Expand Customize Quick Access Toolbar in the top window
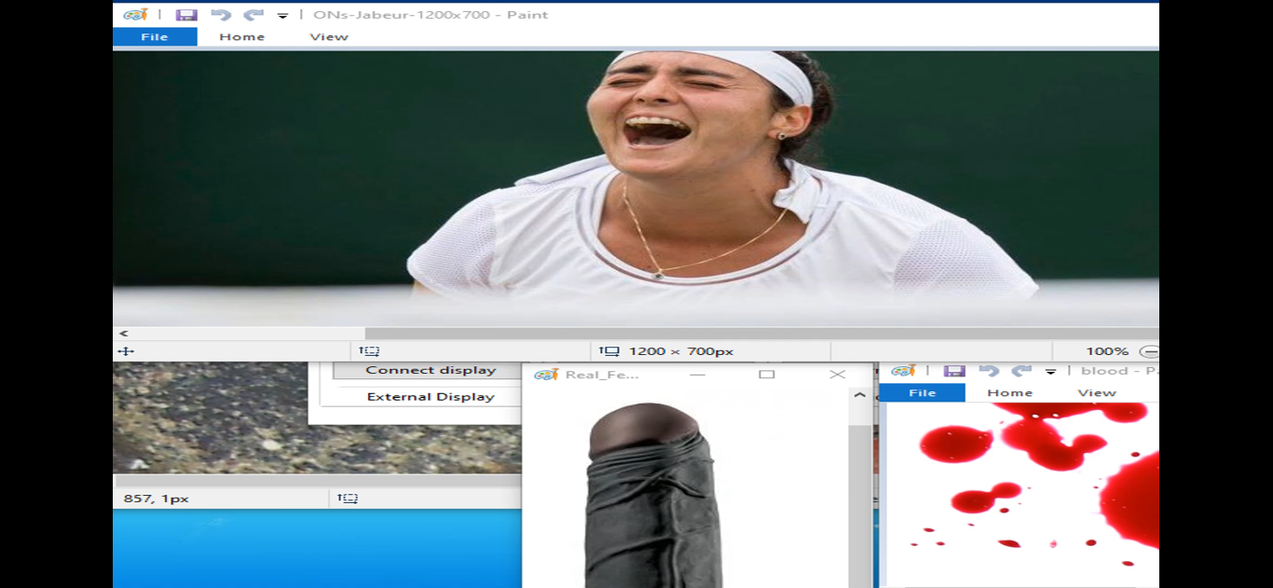 click(282, 16)
